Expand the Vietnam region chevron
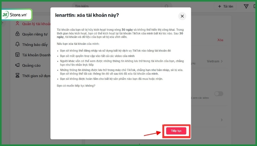Image resolution: width=257 pixels, height=146 pixels. (x=222, y=61)
